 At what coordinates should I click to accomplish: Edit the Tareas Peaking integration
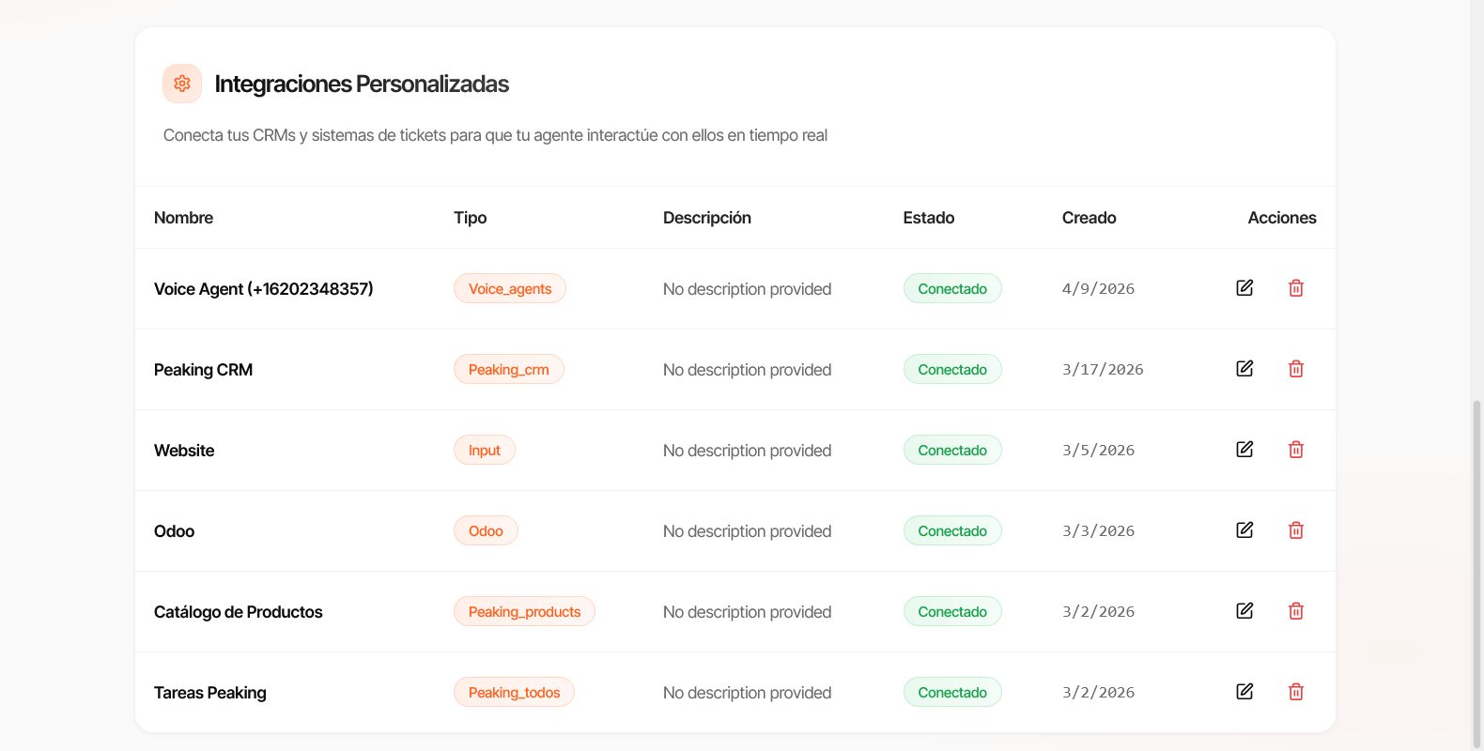pyautogui.click(x=1244, y=692)
